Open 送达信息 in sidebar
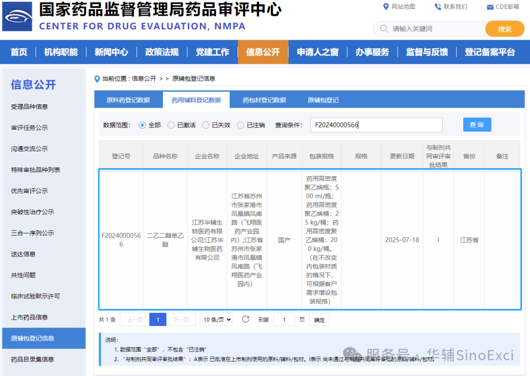 [x=24, y=254]
